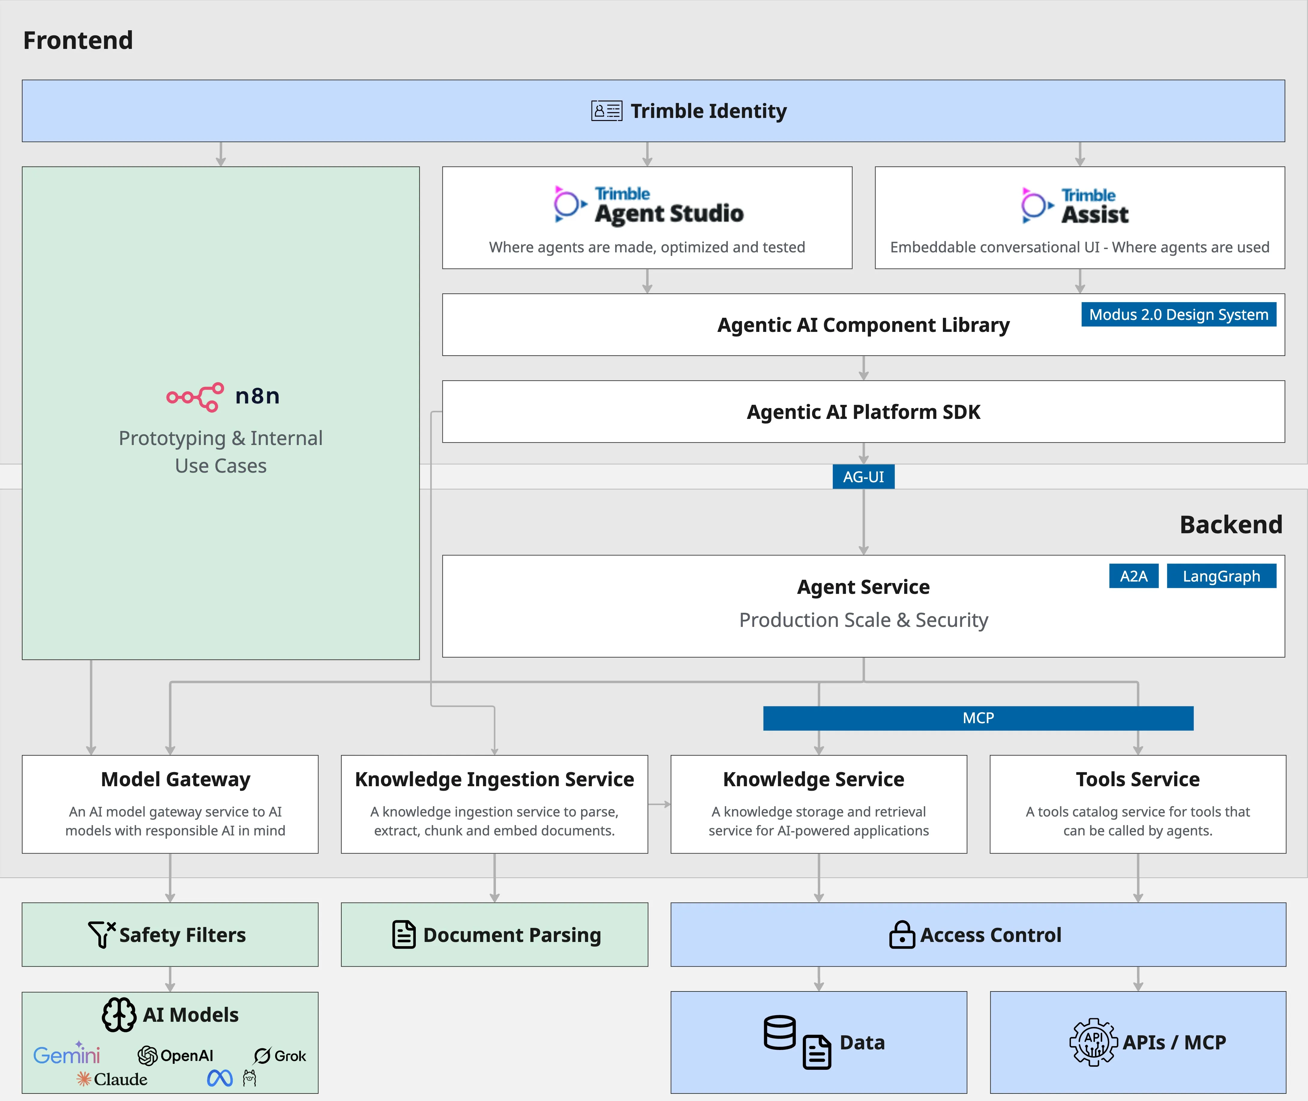Click the Safety Filters funnel icon

(102, 934)
